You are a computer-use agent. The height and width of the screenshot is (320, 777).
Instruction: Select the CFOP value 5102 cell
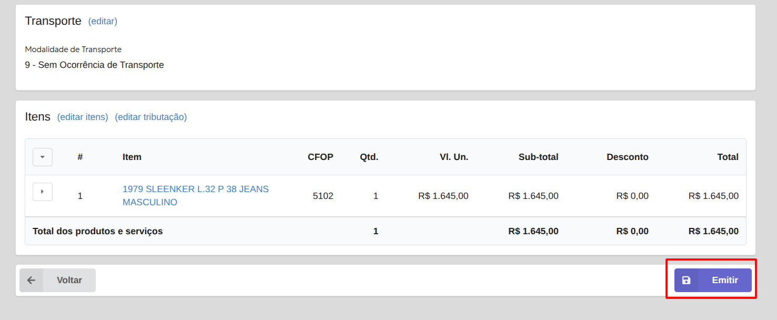(x=323, y=196)
